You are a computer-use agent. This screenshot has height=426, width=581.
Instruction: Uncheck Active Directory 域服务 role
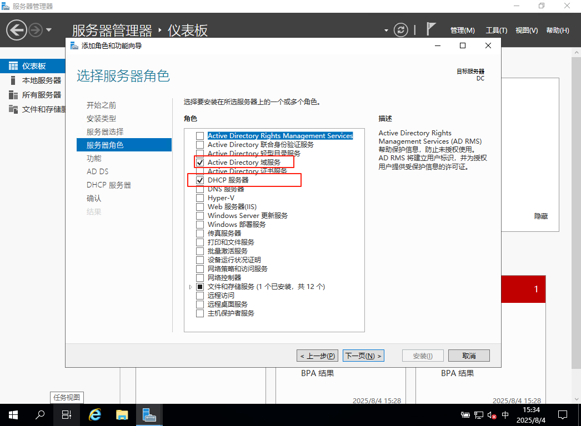pyautogui.click(x=200, y=163)
